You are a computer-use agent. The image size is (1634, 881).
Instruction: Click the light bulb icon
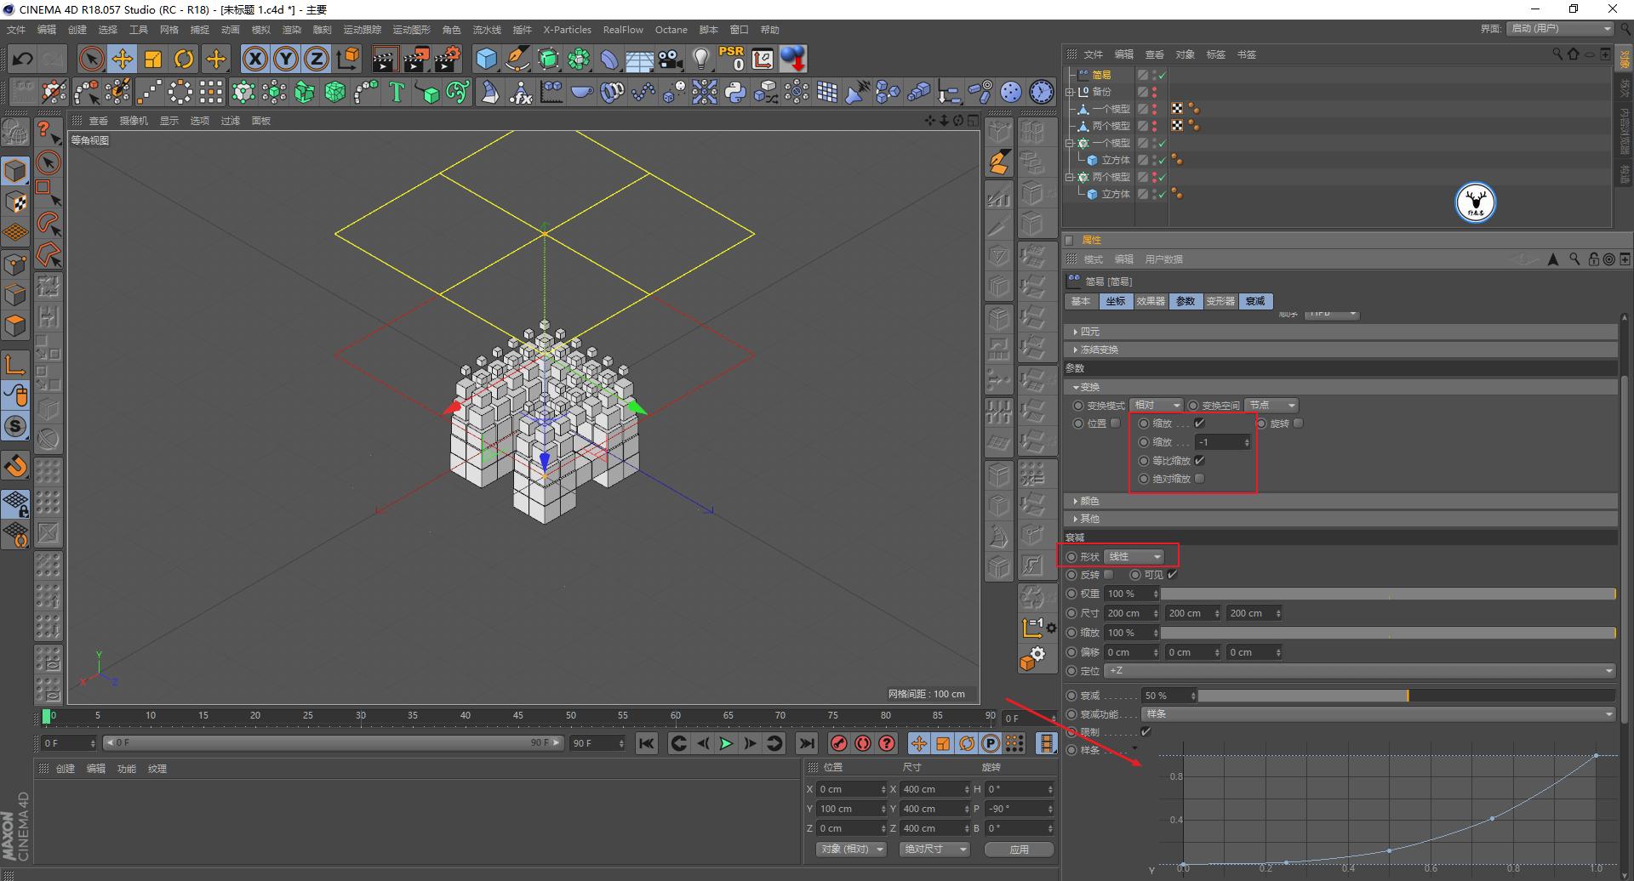click(x=700, y=59)
